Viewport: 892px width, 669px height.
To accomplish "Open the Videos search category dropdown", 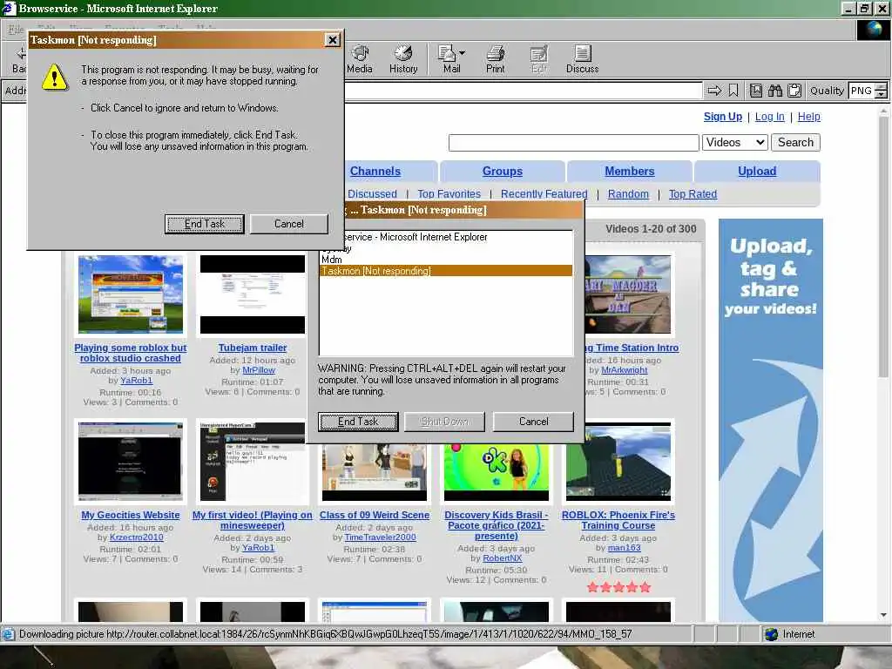I will coord(735,142).
